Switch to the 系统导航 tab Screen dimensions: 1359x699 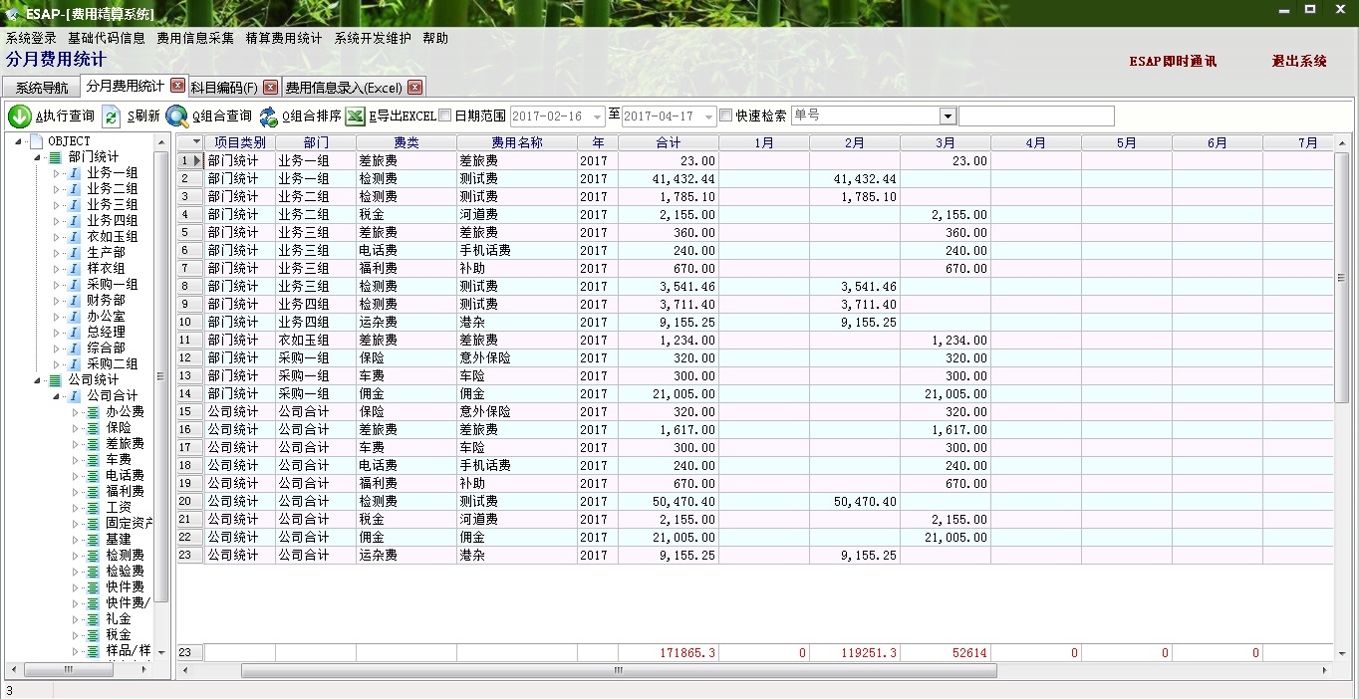pos(42,88)
